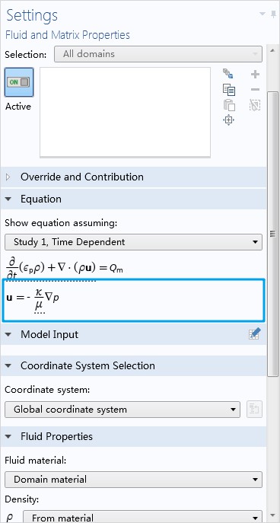Click the coordinate system go-to-source icon
Screen dimensions: 280x523
point(254,410)
